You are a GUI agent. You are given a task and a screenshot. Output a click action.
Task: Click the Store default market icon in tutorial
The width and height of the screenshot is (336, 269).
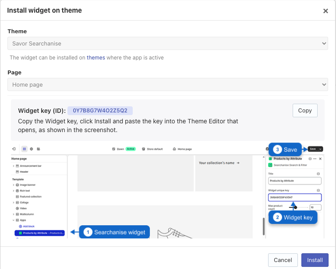point(144,149)
